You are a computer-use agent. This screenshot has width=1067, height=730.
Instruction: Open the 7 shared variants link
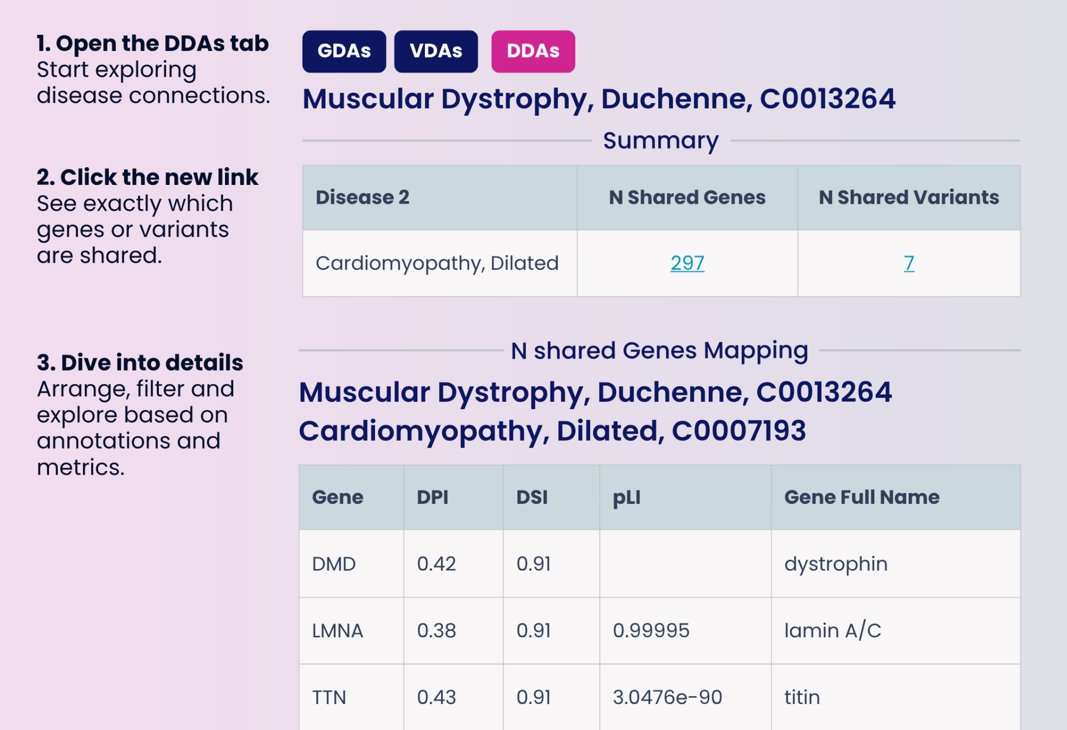[908, 264]
